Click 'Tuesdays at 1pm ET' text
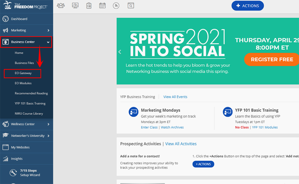Screen dimensions: 299x184 pyautogui.click(x=250, y=122)
